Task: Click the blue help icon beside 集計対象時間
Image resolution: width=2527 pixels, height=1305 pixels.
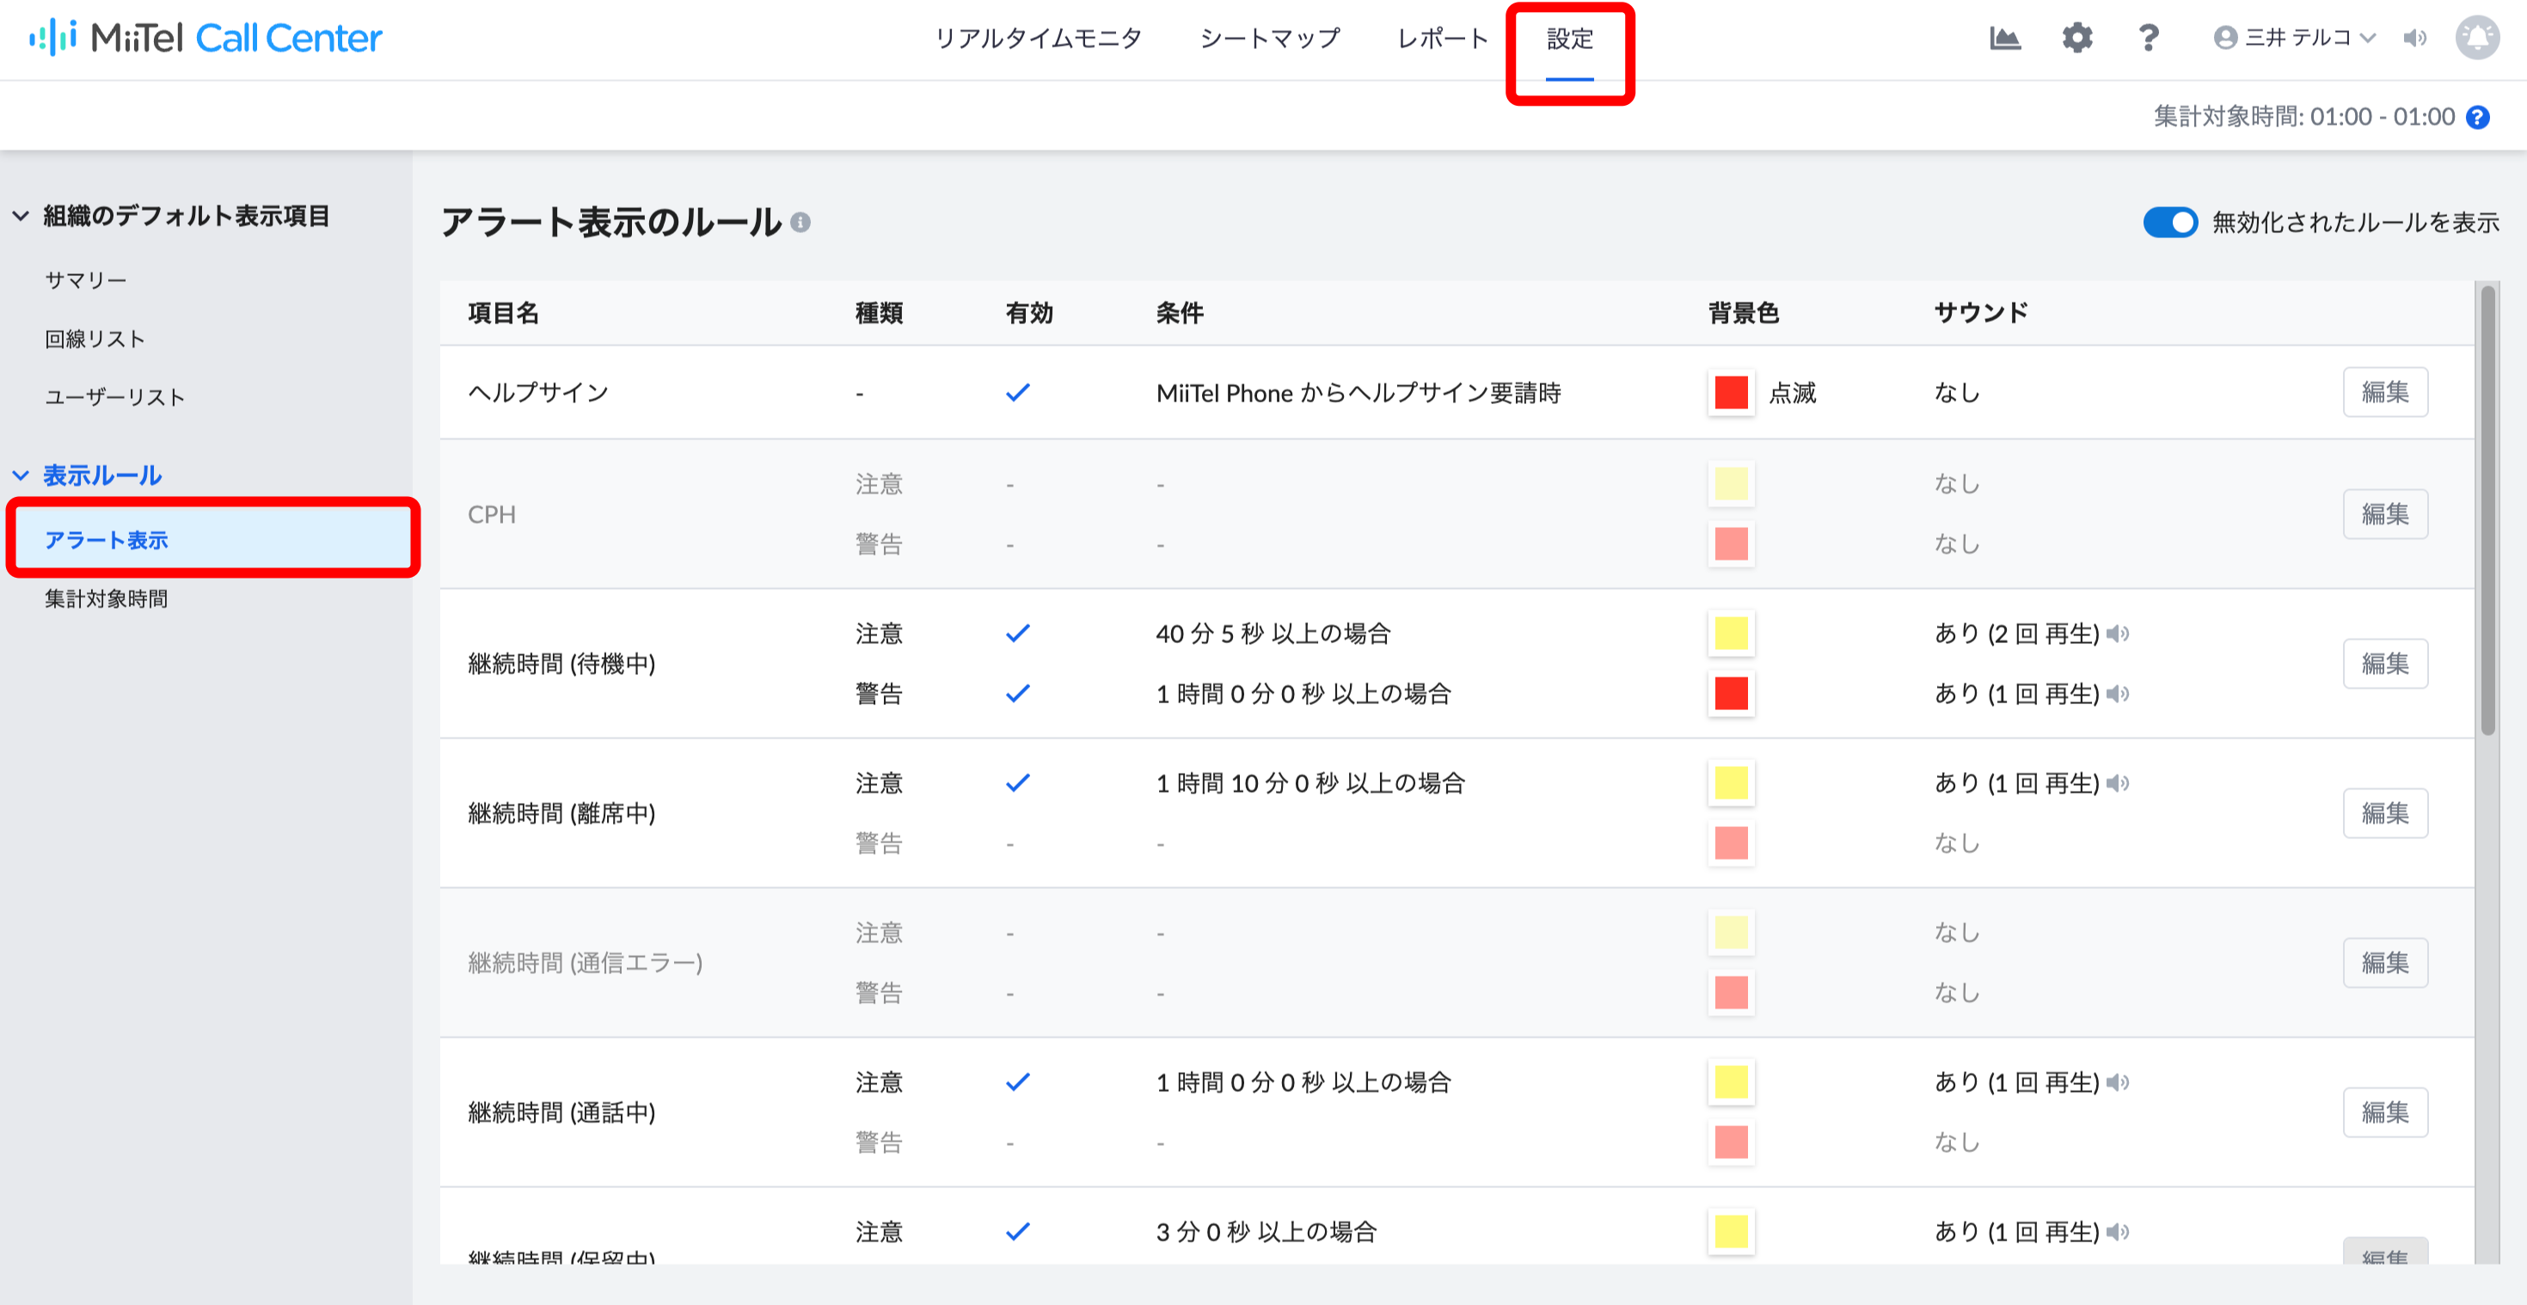Action: click(2478, 118)
